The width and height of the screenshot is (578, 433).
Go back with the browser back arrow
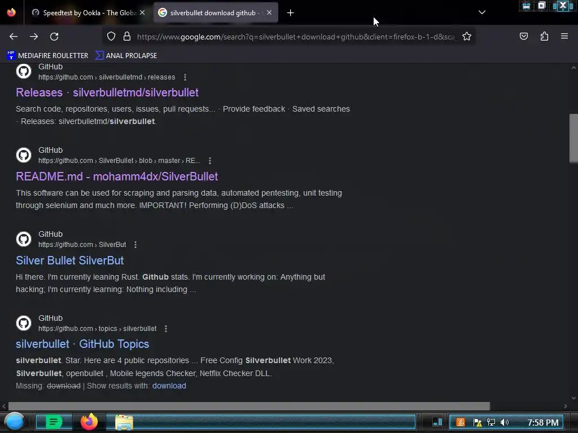click(x=14, y=37)
